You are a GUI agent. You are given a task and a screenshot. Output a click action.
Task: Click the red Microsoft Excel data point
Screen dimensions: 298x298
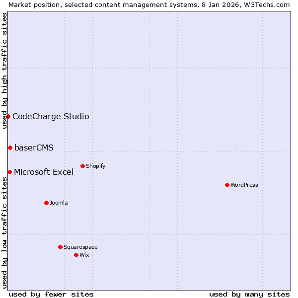[x=10, y=172]
